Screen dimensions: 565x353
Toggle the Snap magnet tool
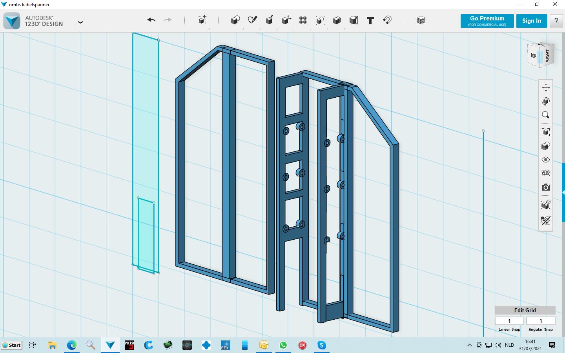(x=387, y=20)
